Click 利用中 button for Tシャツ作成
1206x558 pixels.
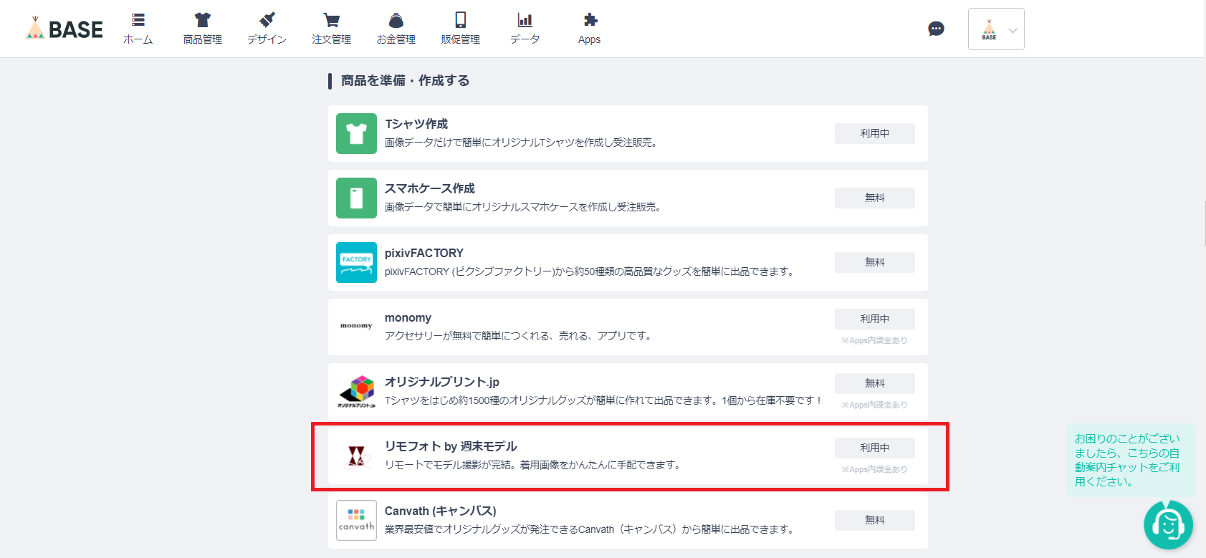[x=875, y=133]
